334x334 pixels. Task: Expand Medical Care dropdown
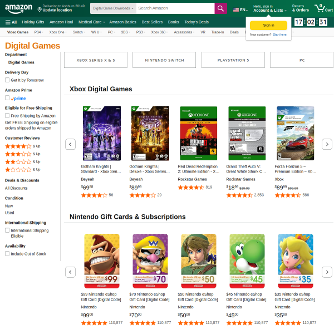coord(92,22)
